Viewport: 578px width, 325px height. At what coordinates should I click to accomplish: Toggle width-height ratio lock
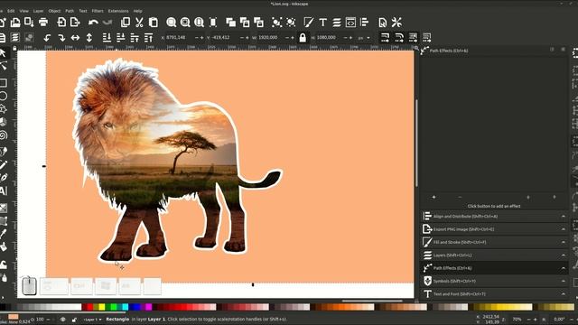303,37
